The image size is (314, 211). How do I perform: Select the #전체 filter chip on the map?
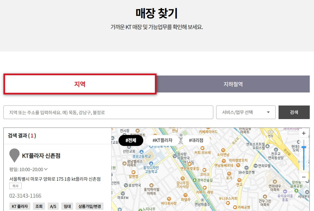(131, 140)
